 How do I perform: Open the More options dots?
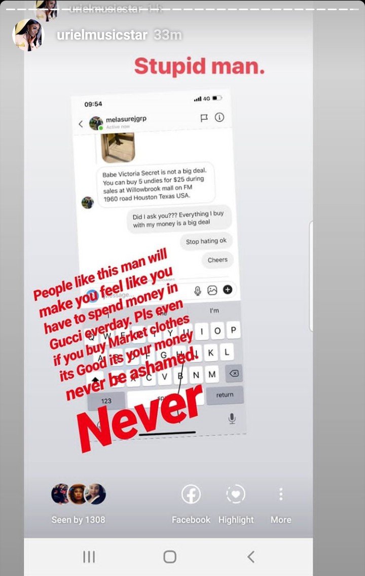point(281,494)
